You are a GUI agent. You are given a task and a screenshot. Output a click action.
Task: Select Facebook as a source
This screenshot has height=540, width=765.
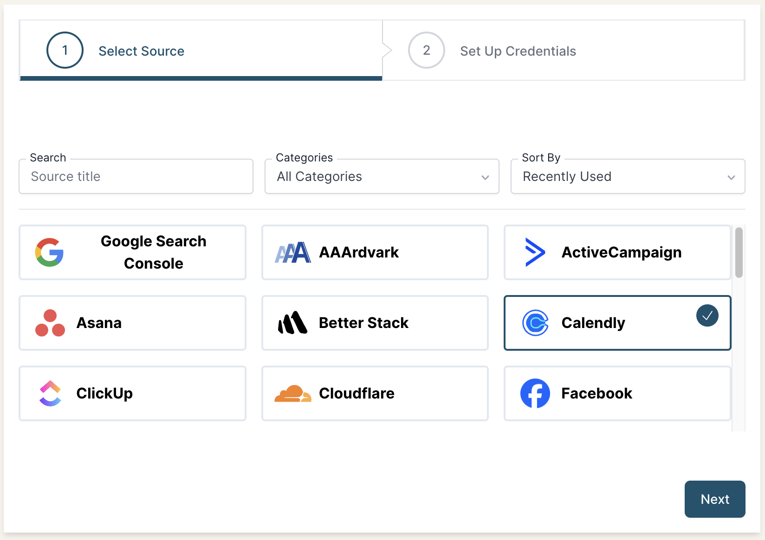[616, 393]
